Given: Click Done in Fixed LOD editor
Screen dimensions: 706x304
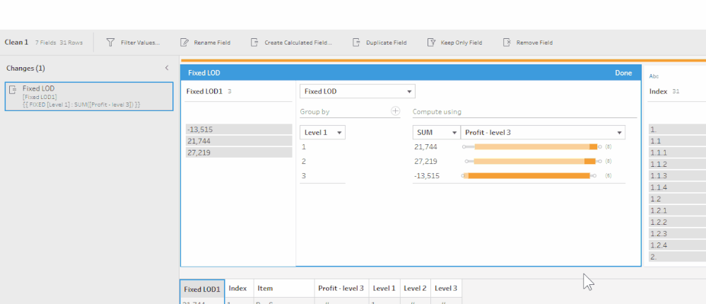Looking at the screenshot, I should coord(623,73).
